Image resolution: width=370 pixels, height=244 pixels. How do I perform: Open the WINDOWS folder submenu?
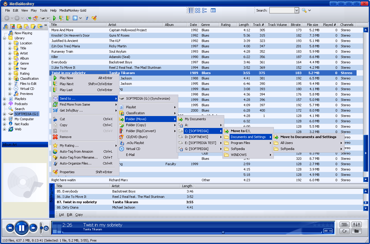[x=248, y=155]
